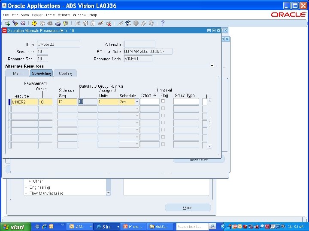
Task: Click the Attachments paperclip toolbar icon
Action: coord(143,24)
